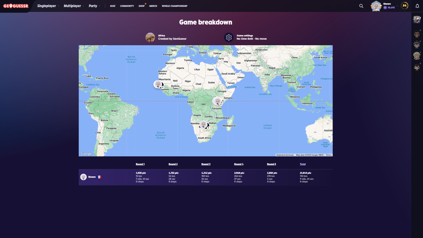Viewport: 423px width, 238px height.
Task: Select the Round 4 column header
Action: 239,164
